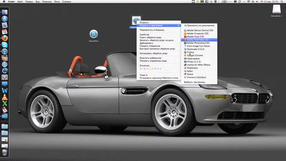
Task: Open iTunes from the dock
Action: tap(4, 51)
